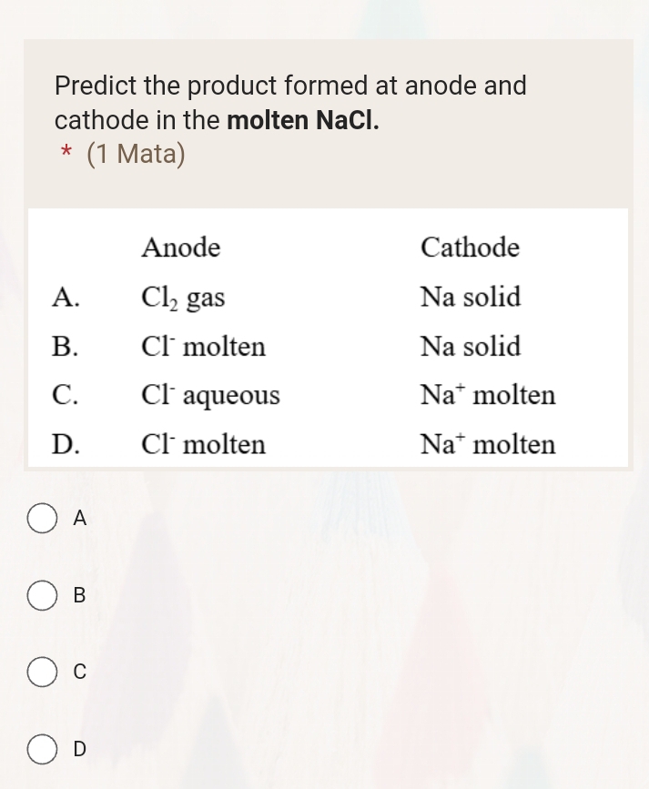The height and width of the screenshot is (789, 649).
Task: Click the 'A.' row label in table
Action: click(x=66, y=298)
